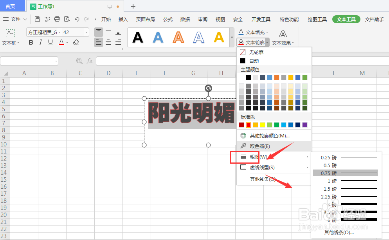Click the select-all corner of sheet
This screenshot has height=240, width=389.
pos(5,73)
